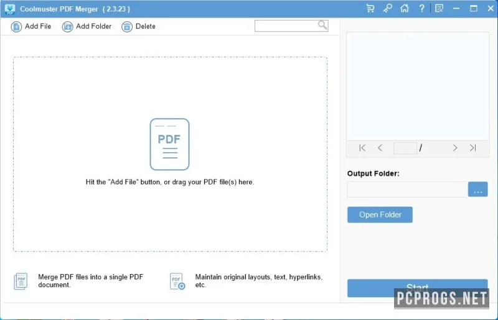498x320 pixels.
Task: Click the Add Folder button
Action: (x=87, y=26)
